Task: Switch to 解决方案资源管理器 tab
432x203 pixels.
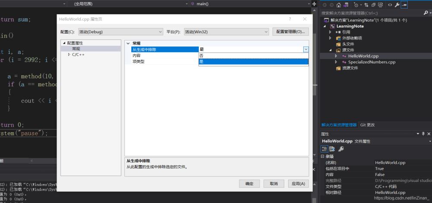Action: [339, 125]
